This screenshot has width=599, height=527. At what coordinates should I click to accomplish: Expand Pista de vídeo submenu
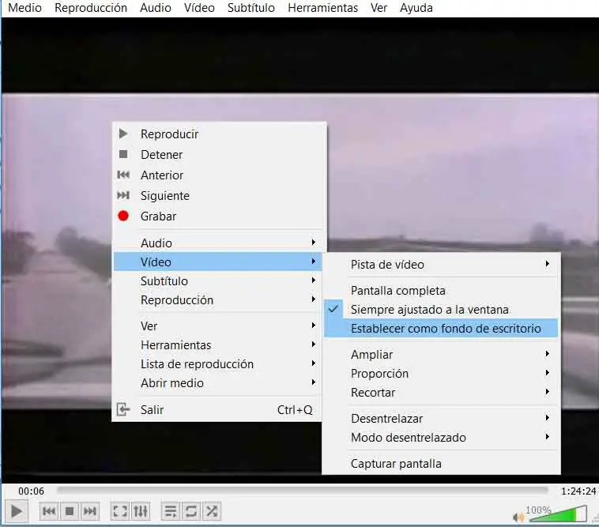tap(441, 264)
